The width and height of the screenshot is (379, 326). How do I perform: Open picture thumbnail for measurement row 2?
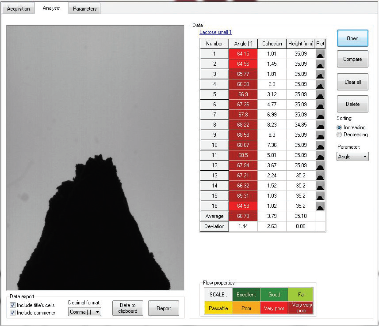point(320,64)
